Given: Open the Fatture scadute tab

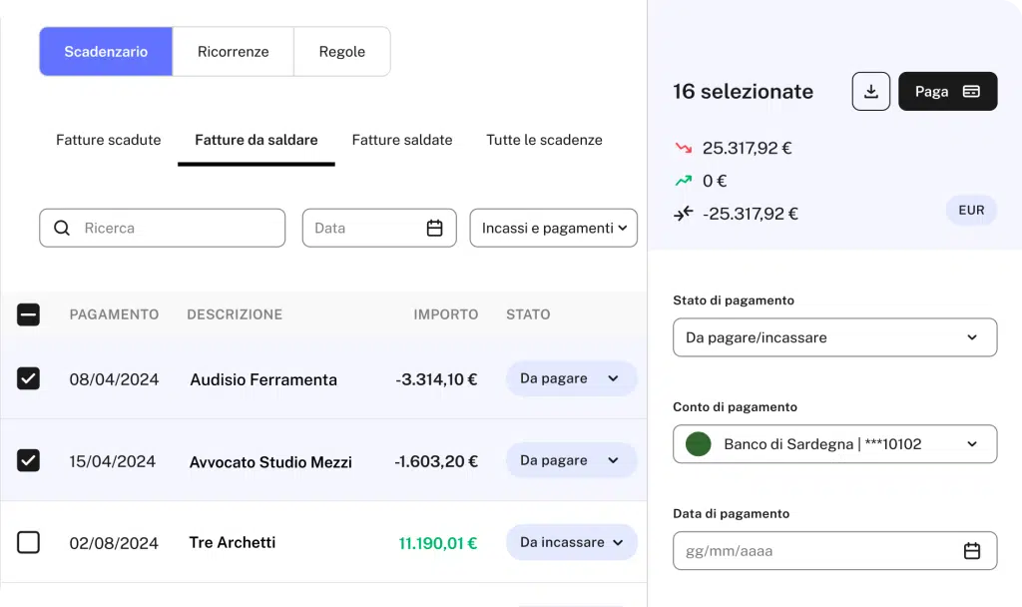Looking at the screenshot, I should (x=108, y=140).
